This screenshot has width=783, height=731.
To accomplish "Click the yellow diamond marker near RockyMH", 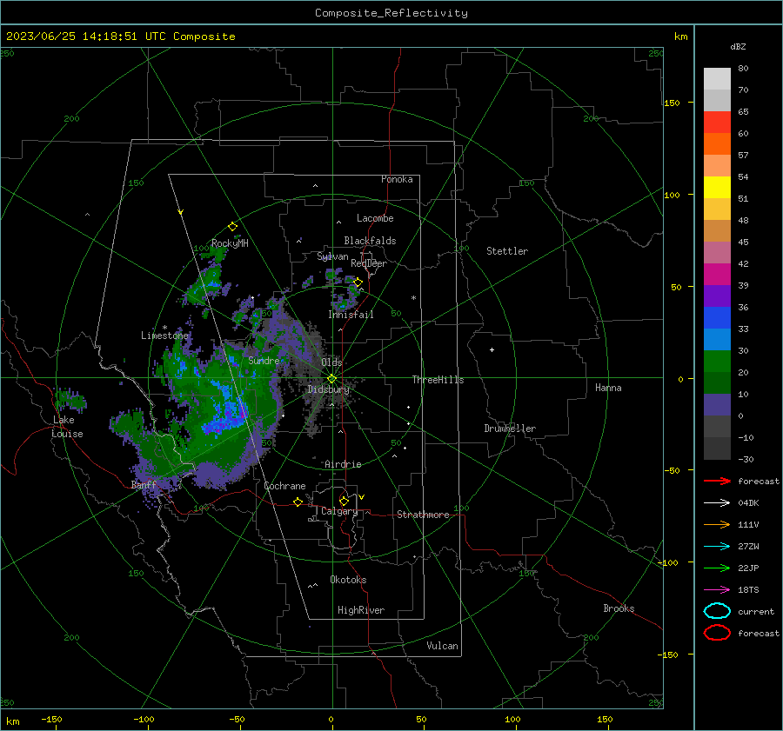I will pos(232,227).
